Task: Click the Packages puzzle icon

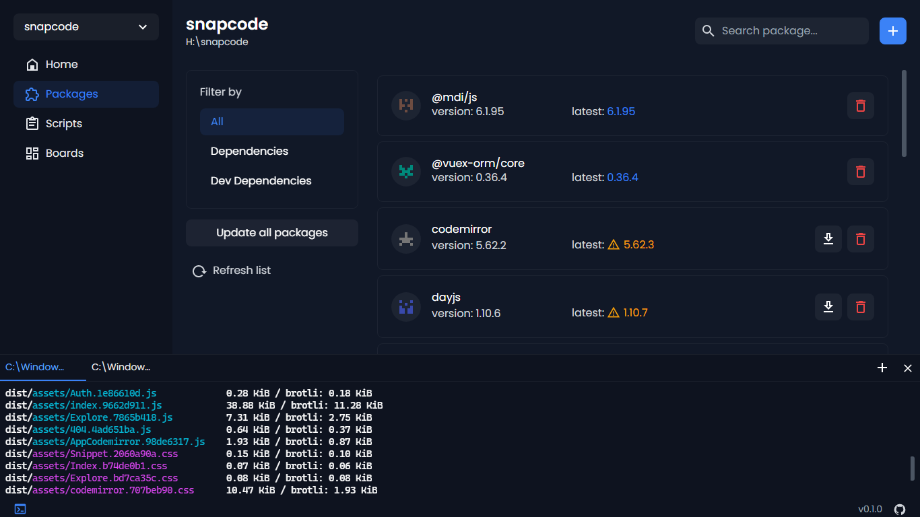Action: pyautogui.click(x=32, y=94)
